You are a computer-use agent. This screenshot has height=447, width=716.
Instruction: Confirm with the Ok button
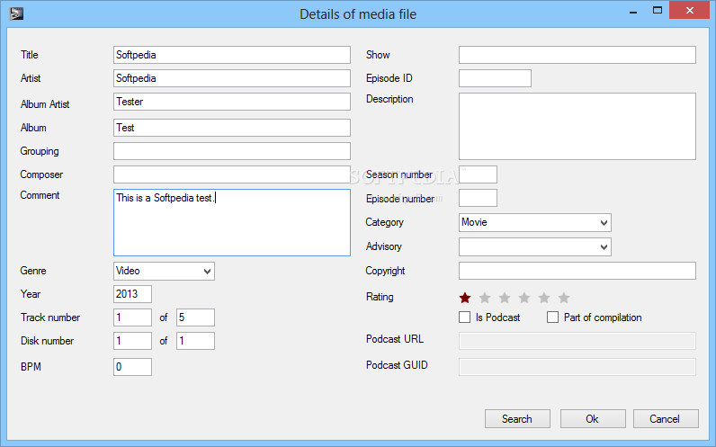pos(593,419)
